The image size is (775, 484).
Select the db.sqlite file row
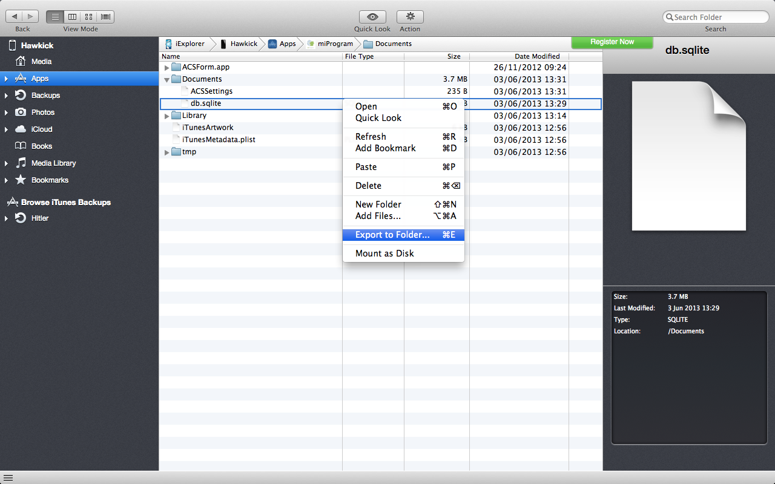(x=381, y=103)
